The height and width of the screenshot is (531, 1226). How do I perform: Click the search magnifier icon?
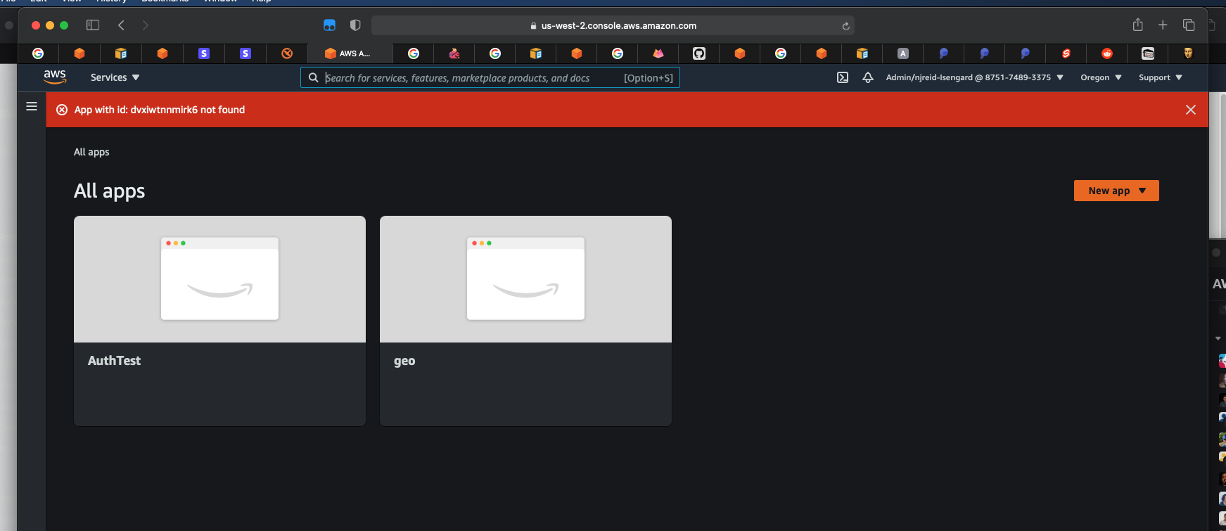(x=314, y=77)
